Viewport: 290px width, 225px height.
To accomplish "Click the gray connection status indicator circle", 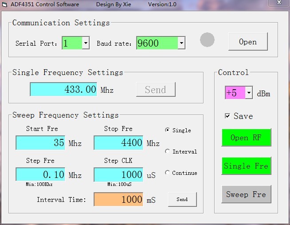I will click(x=207, y=40).
